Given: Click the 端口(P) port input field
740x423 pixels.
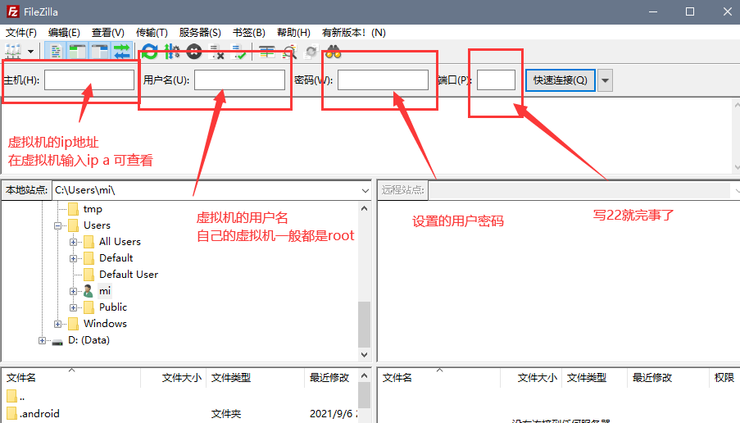Looking at the screenshot, I should [x=496, y=80].
